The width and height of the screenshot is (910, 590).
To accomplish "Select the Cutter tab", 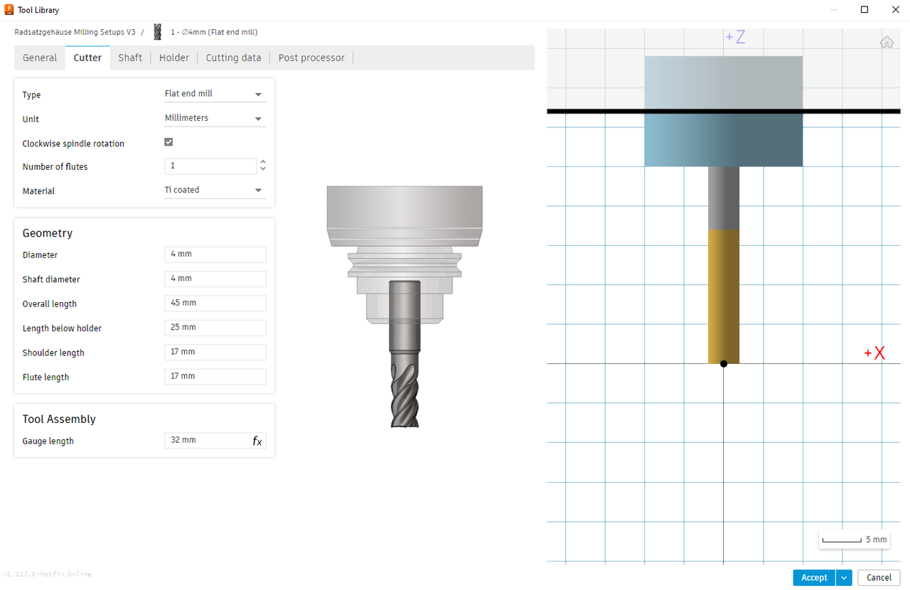I will pos(87,58).
